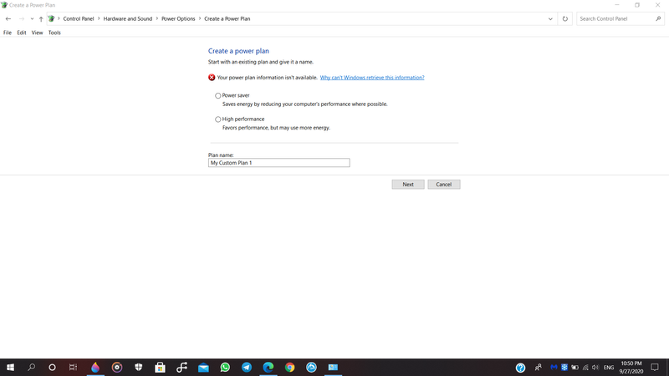Click the search magnifier in Search Control Panel
Screen dimensions: 669x376
[658, 18]
